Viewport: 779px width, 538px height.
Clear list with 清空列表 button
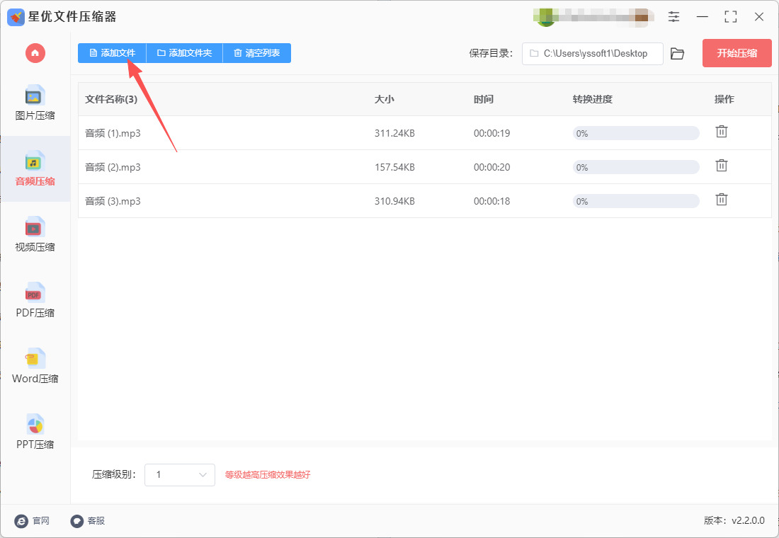[x=257, y=53]
